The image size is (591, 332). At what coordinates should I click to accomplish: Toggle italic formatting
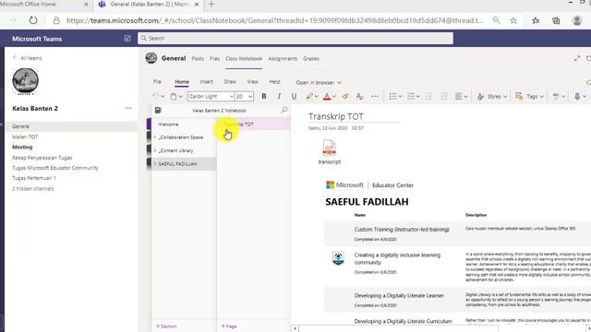[x=279, y=96]
